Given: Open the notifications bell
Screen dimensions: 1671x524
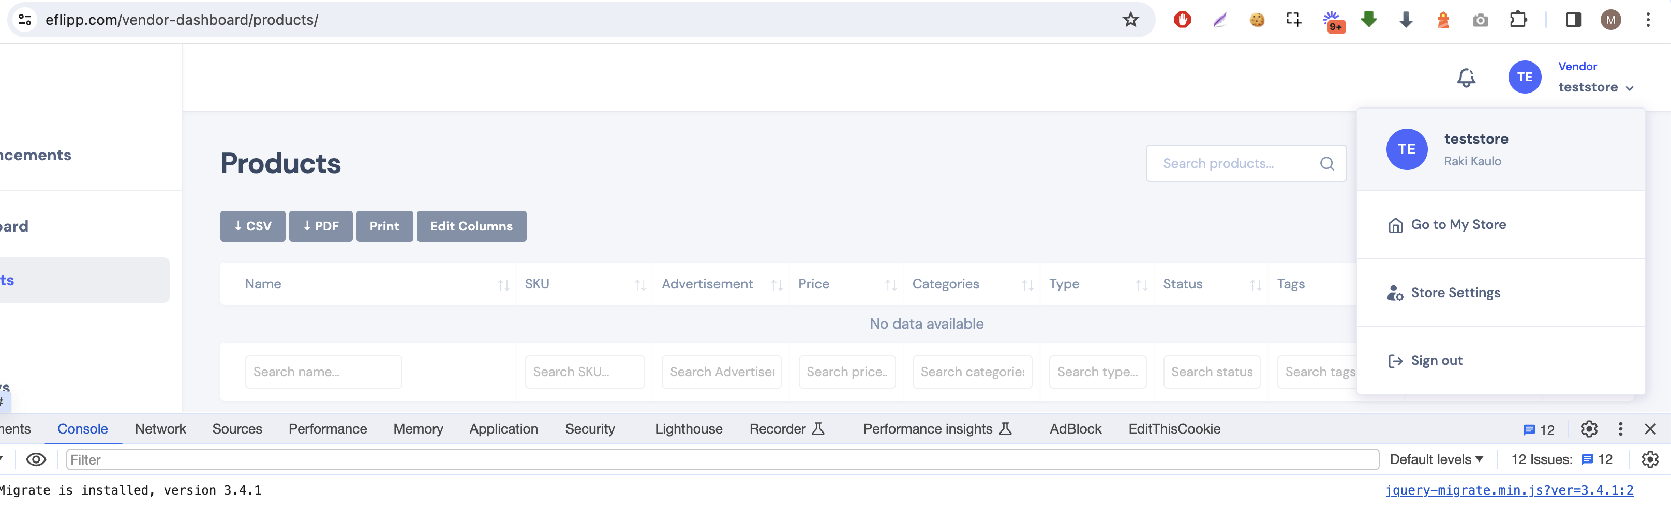Looking at the screenshot, I should coord(1466,78).
